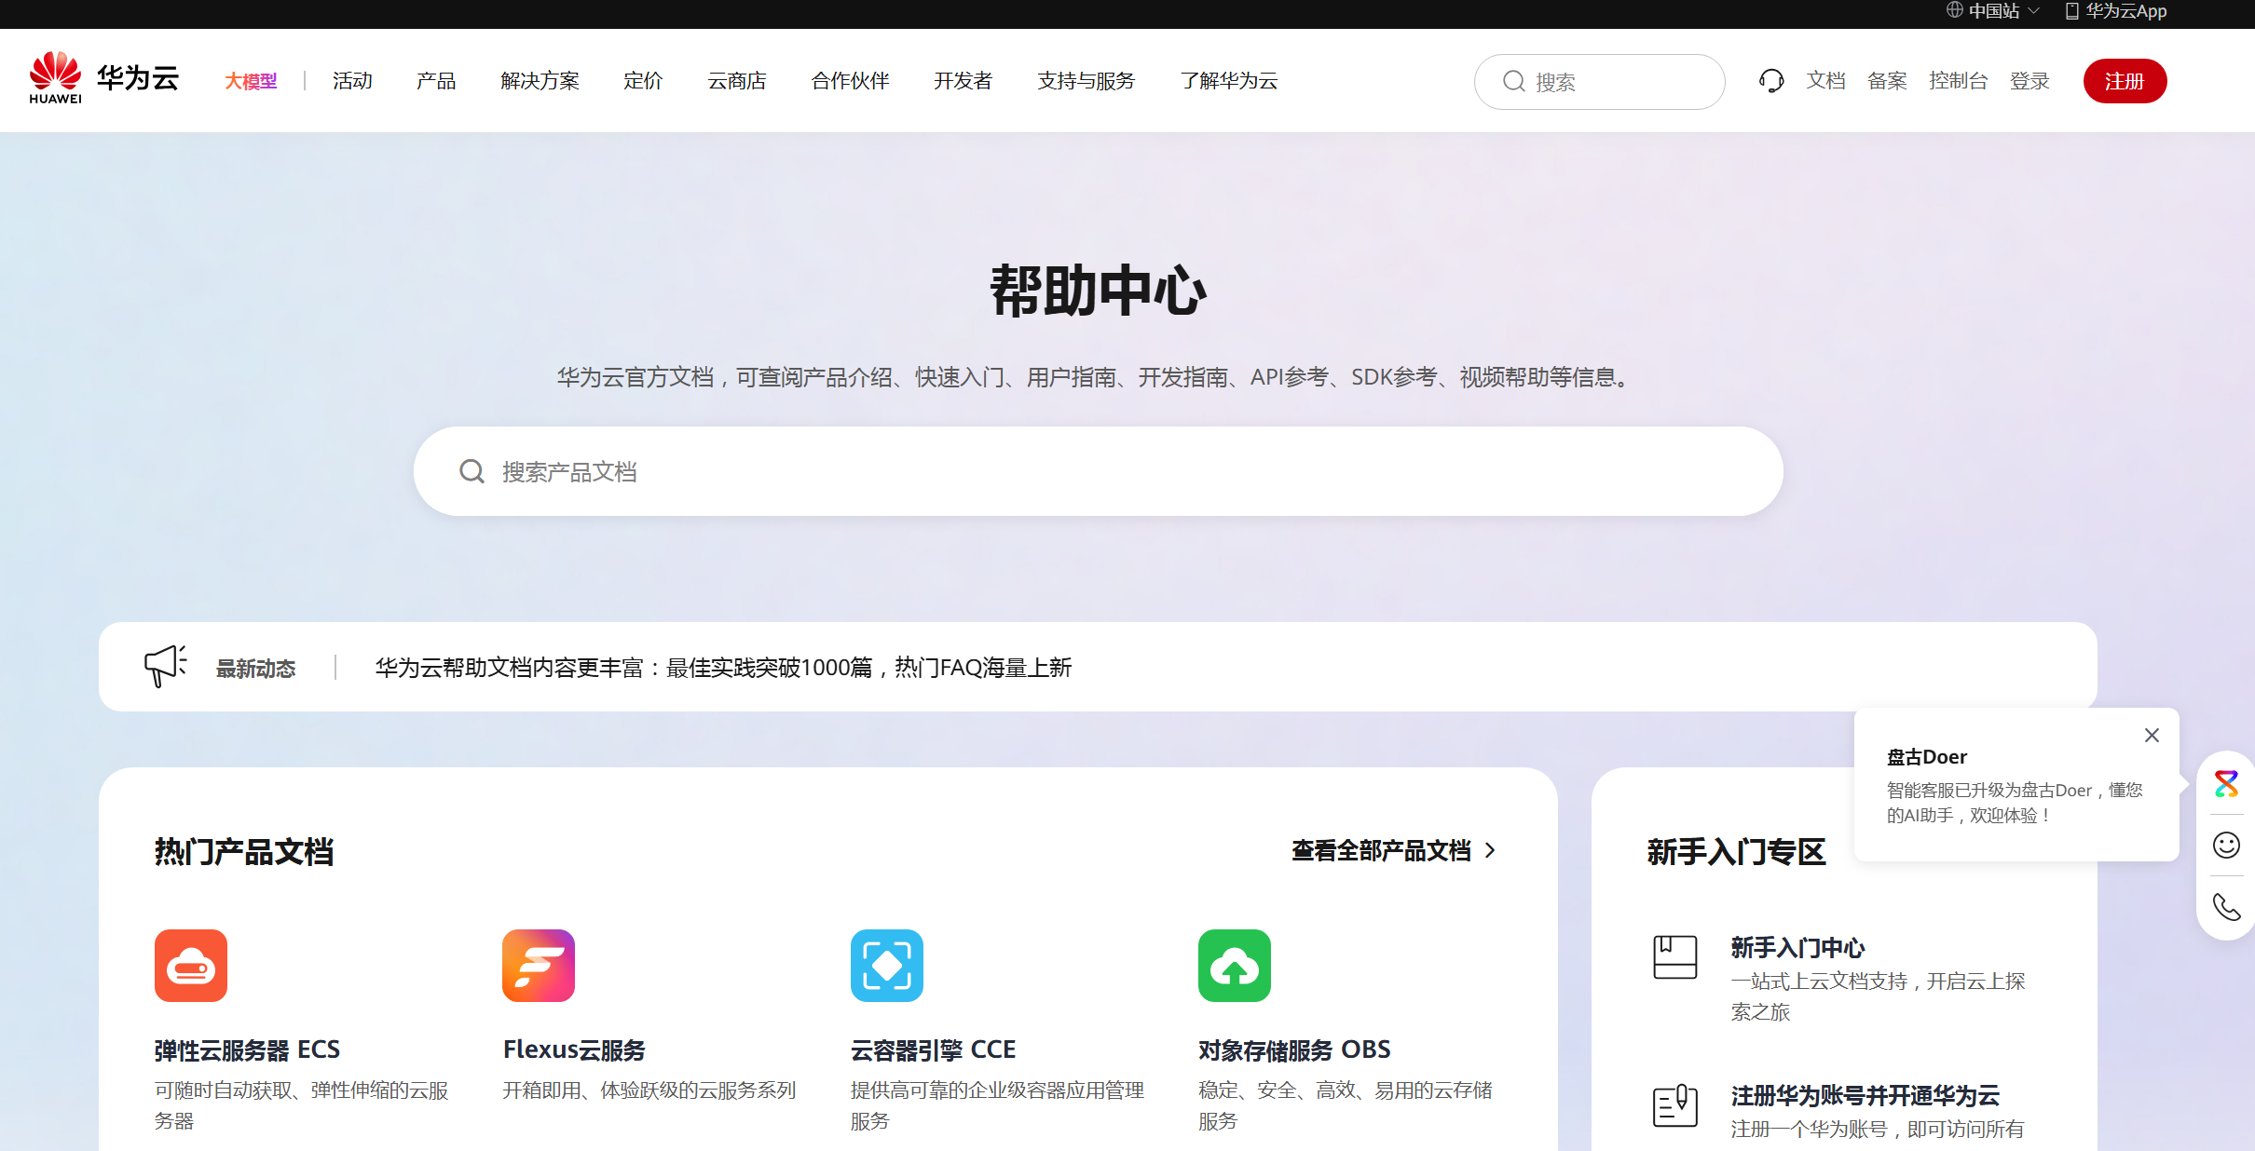This screenshot has height=1151, width=2255.
Task: Click the 新手入门中心 book icon
Action: [x=1674, y=956]
